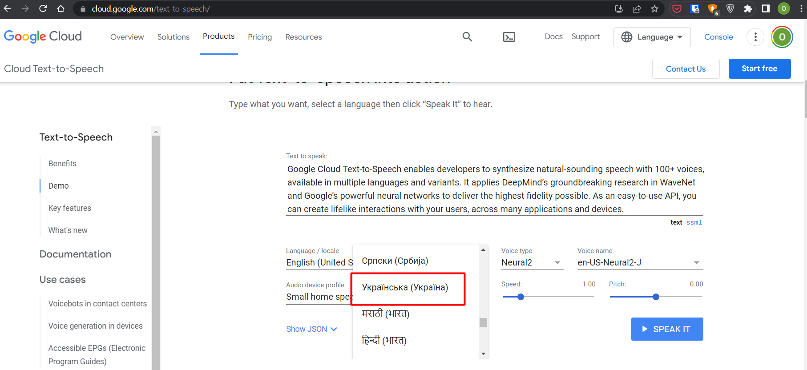Go to What's new in the sidebar

coord(68,230)
